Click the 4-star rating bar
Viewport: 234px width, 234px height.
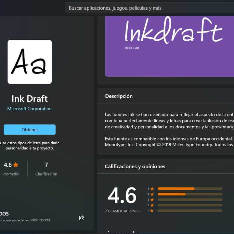pyautogui.click(x=190, y=194)
